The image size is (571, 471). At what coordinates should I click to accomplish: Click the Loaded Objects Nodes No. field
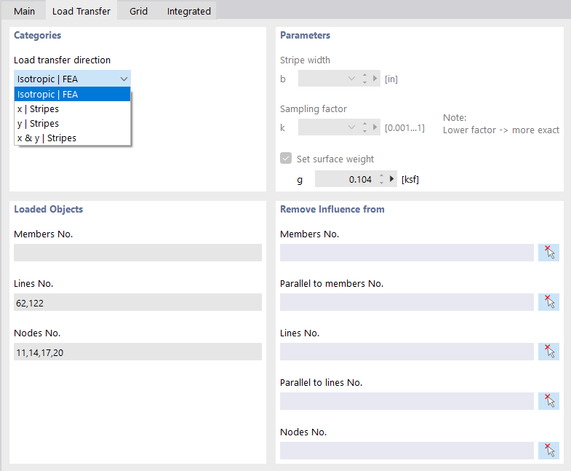coord(137,352)
